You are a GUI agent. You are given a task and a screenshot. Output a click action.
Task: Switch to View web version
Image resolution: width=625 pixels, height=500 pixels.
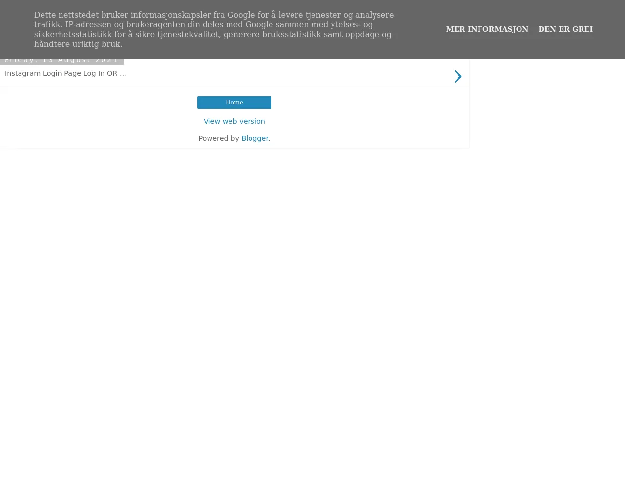pos(234,121)
